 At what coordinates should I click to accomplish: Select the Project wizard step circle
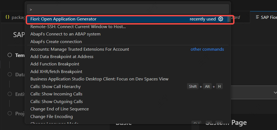(10, 113)
